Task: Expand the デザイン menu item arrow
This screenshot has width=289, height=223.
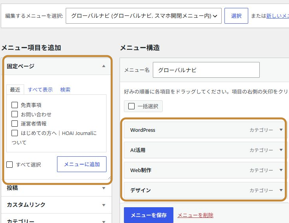Action: click(x=281, y=190)
